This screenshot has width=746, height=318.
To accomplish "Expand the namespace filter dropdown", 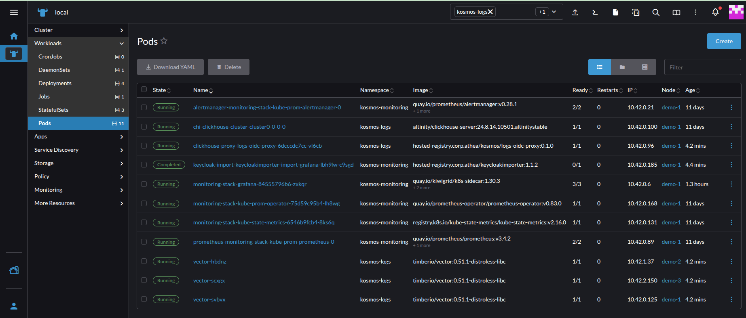I will 554,12.
